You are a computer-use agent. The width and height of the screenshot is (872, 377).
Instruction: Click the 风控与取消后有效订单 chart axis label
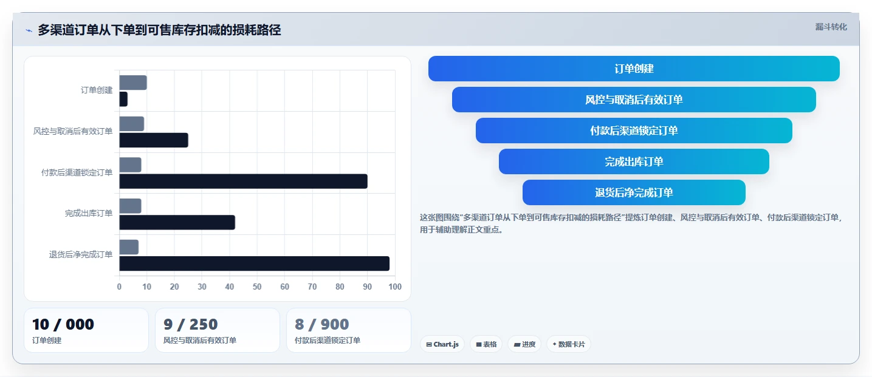pyautogui.click(x=73, y=132)
